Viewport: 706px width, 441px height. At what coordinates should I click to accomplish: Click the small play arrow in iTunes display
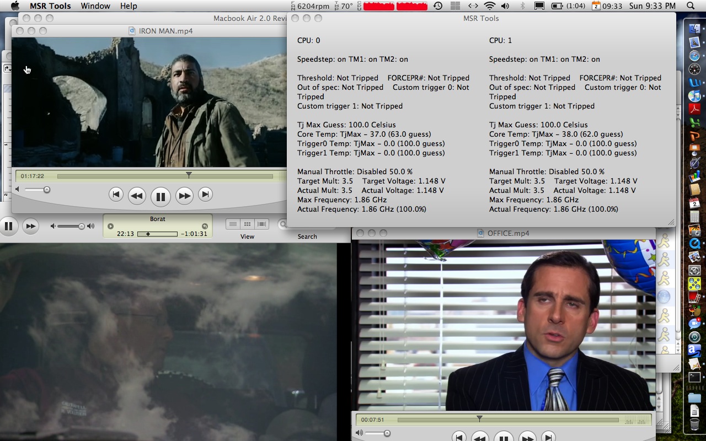click(110, 226)
